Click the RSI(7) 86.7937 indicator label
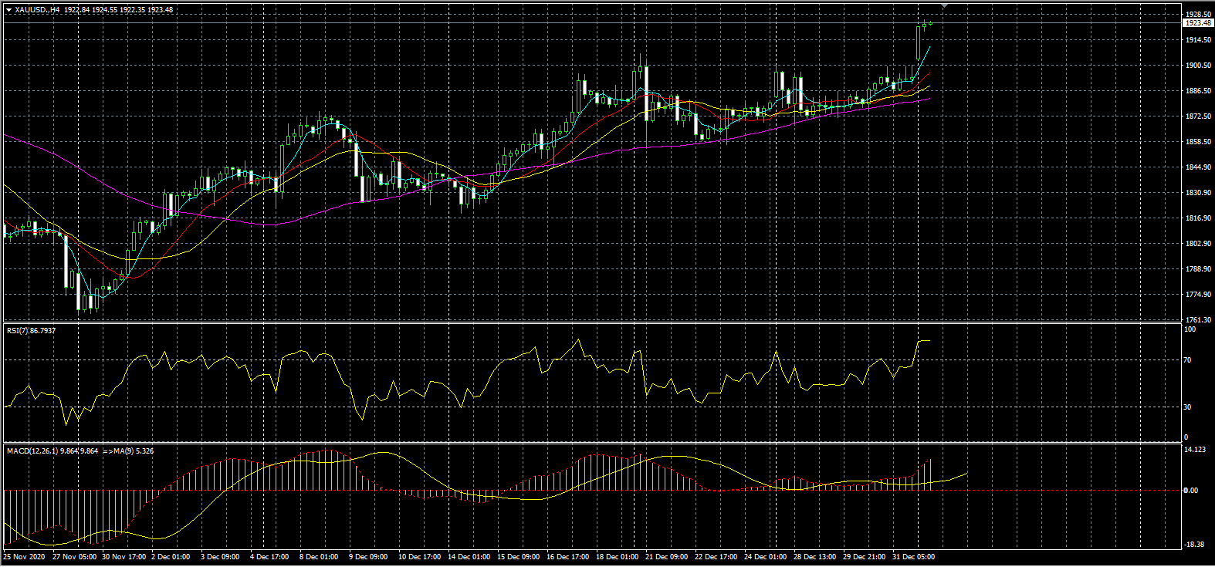This screenshot has height=567, width=1215. (32, 331)
